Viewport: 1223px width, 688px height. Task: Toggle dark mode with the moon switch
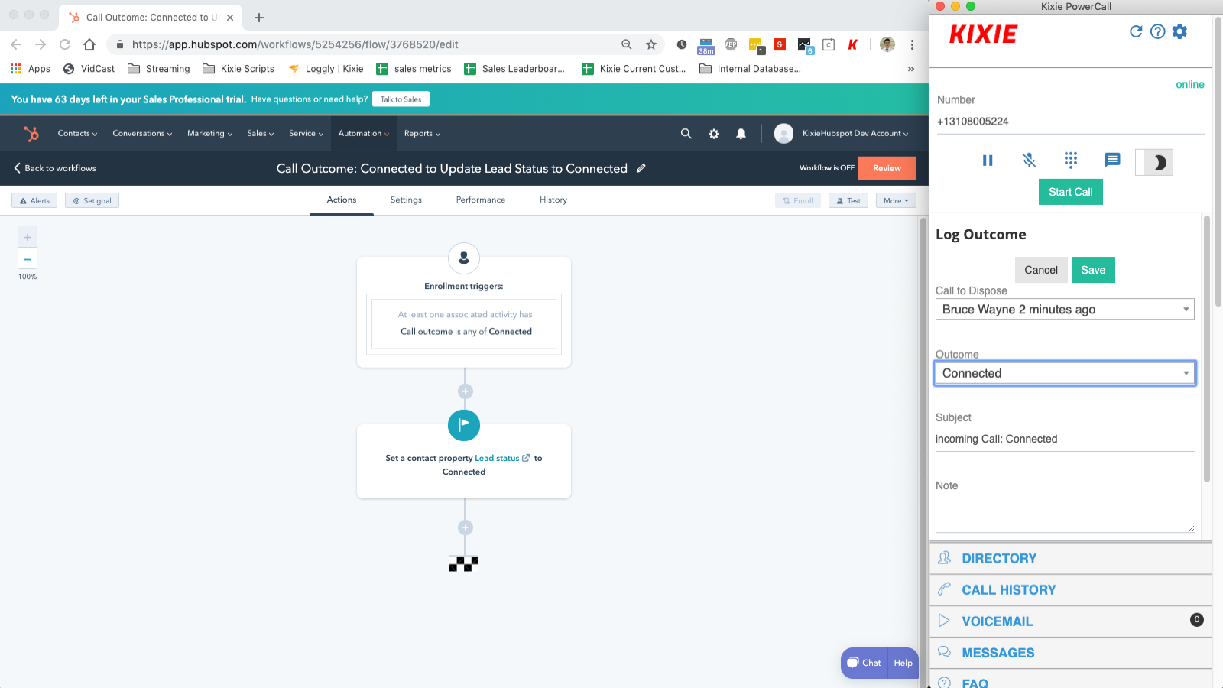(x=1154, y=161)
